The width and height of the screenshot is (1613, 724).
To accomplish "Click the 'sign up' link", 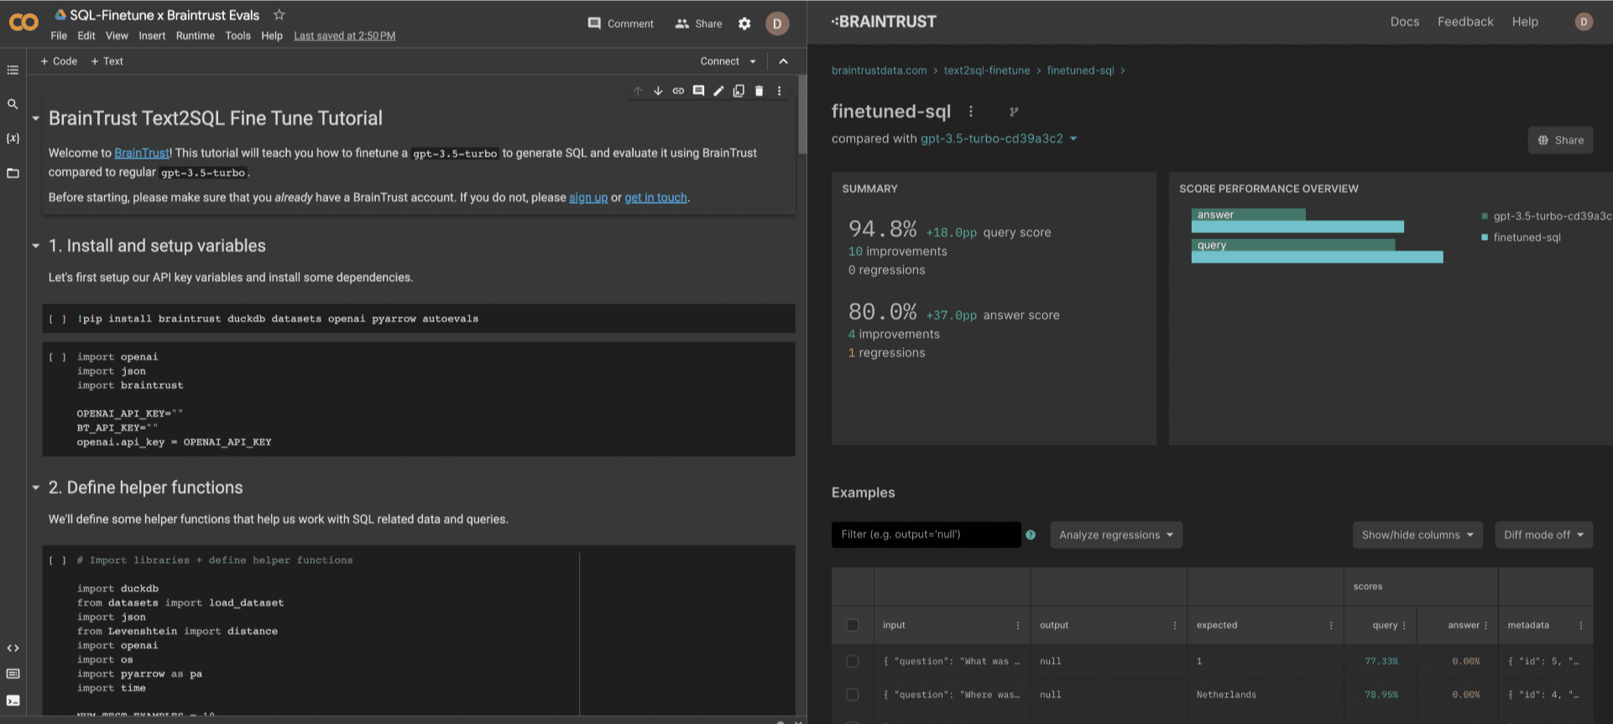I will [x=587, y=198].
